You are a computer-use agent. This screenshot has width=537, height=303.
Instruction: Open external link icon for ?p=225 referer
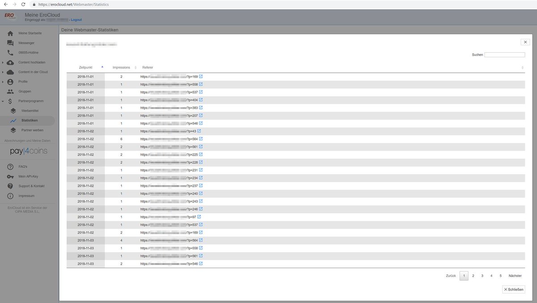[201, 154]
